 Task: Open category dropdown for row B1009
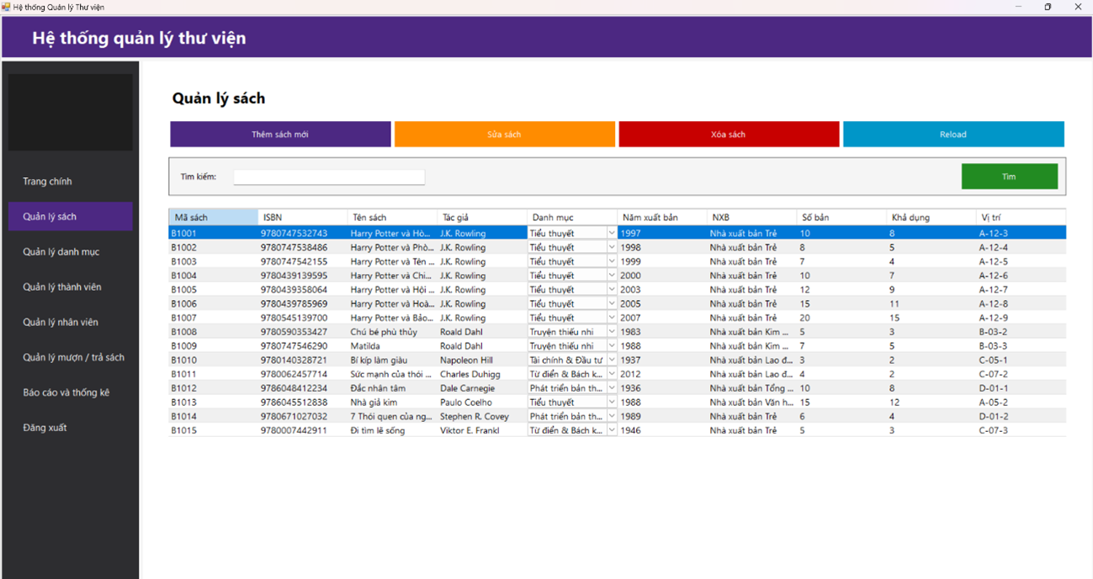pos(612,346)
